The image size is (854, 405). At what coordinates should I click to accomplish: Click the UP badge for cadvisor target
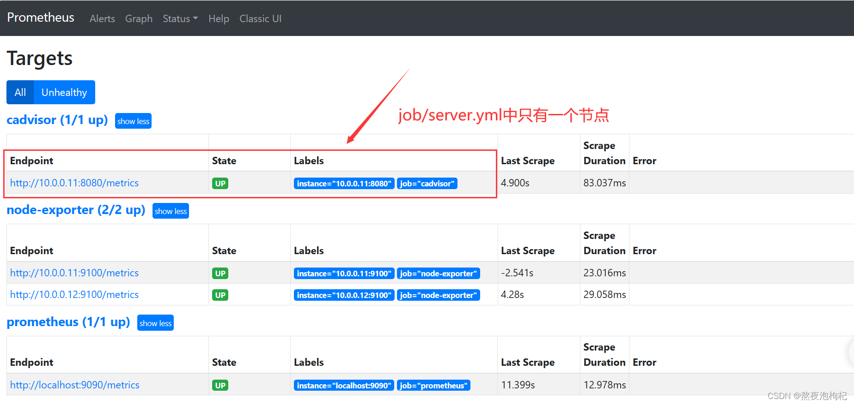(x=220, y=183)
